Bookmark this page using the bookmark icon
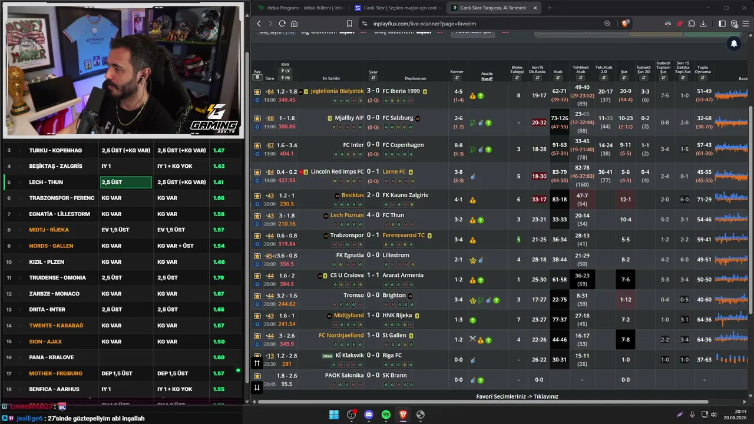The width and height of the screenshot is (754, 424). (349, 24)
